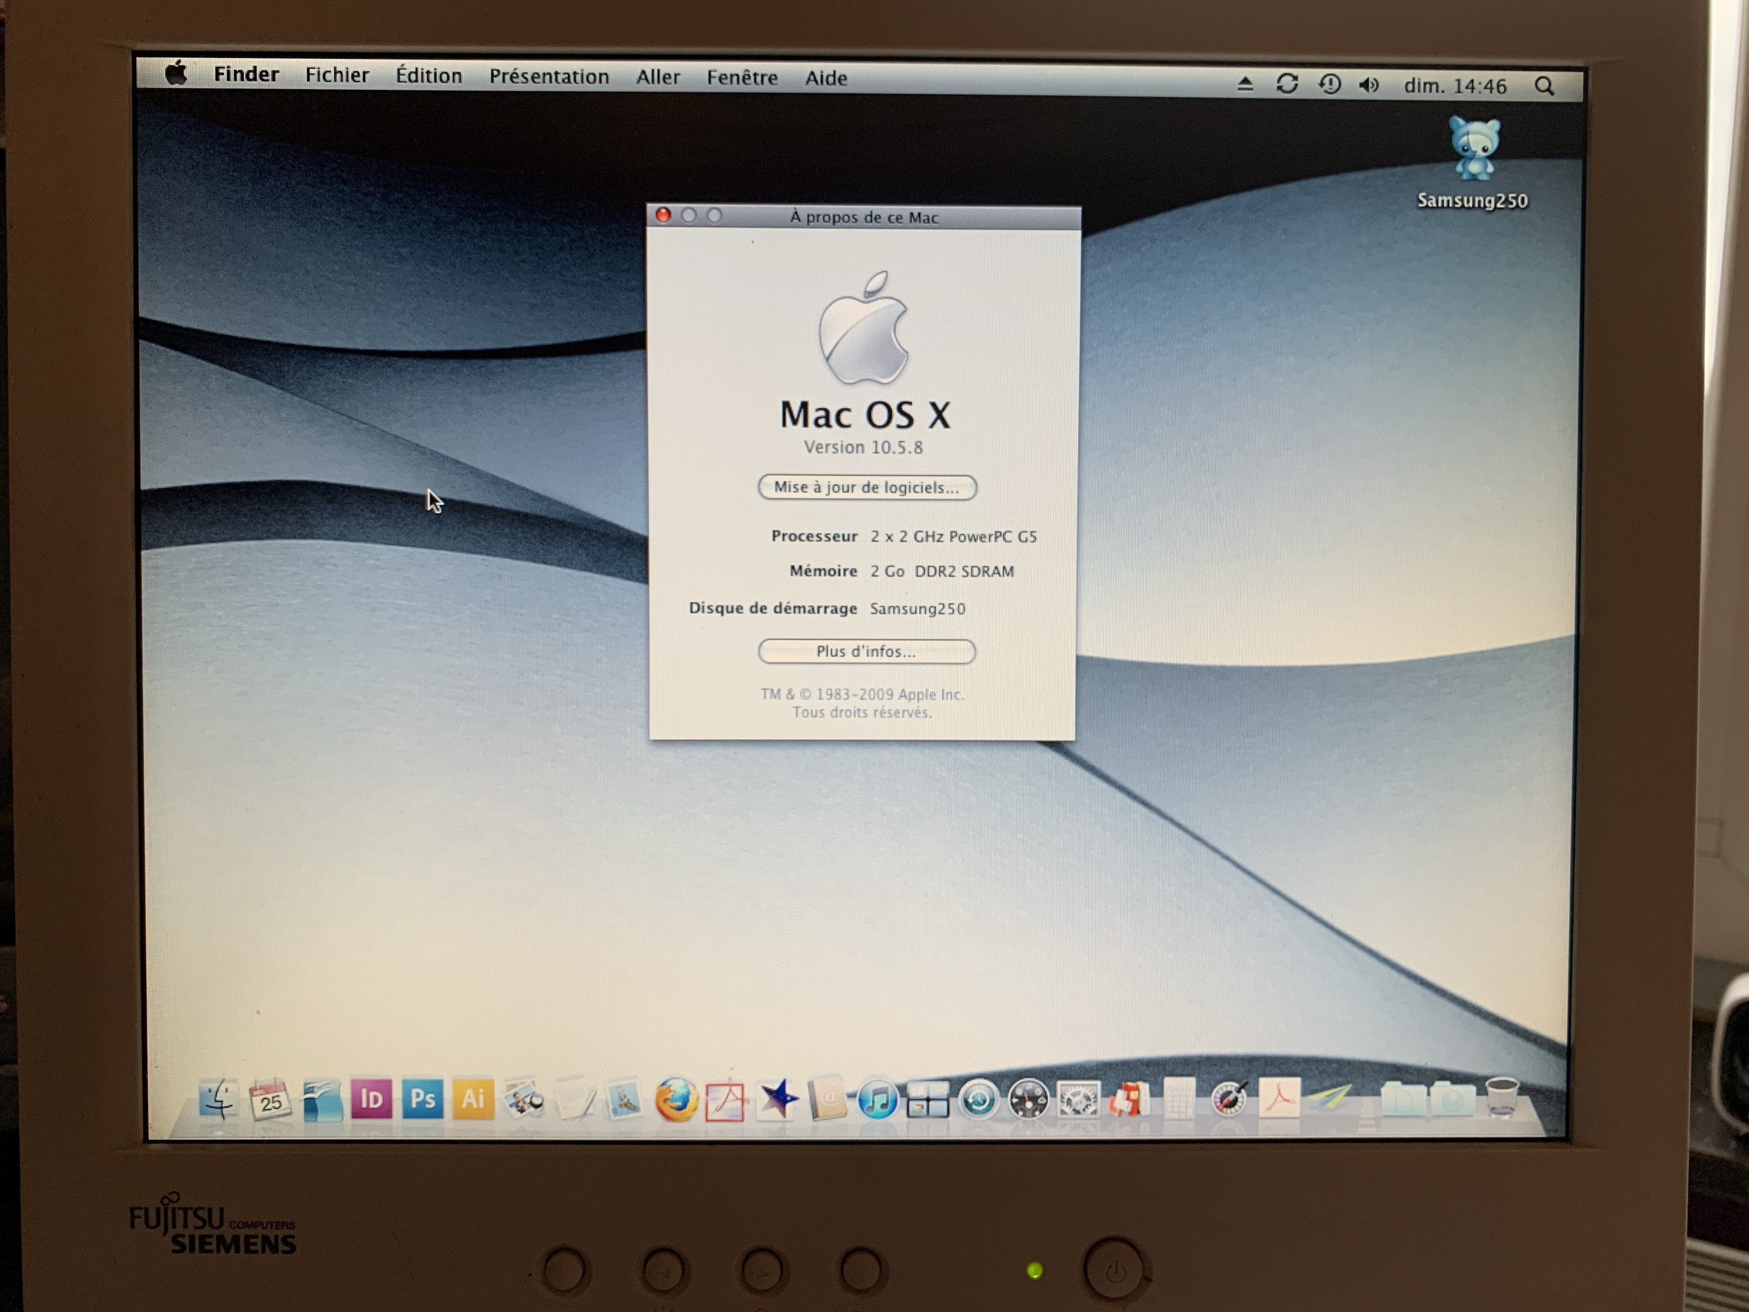Open the OpenOffice seagull icon in Dock

click(x=322, y=1100)
